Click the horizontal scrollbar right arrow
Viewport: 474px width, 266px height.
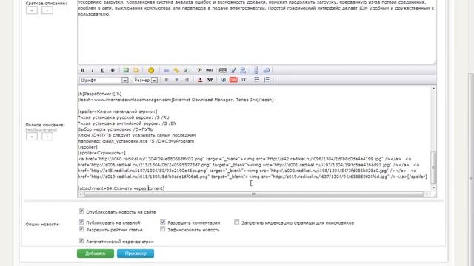(x=427, y=194)
